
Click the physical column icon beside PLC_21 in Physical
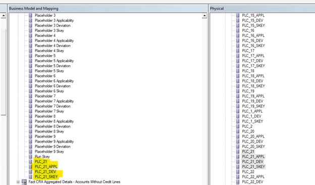(238, 152)
